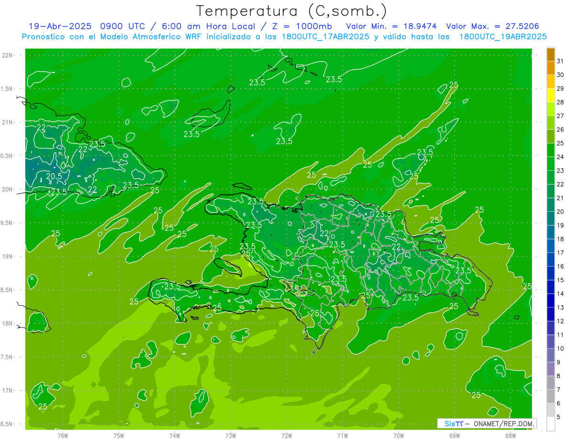The height and width of the screenshot is (442, 573).
Task: Click the yellow band on temperature color scale
Action: 551,95
